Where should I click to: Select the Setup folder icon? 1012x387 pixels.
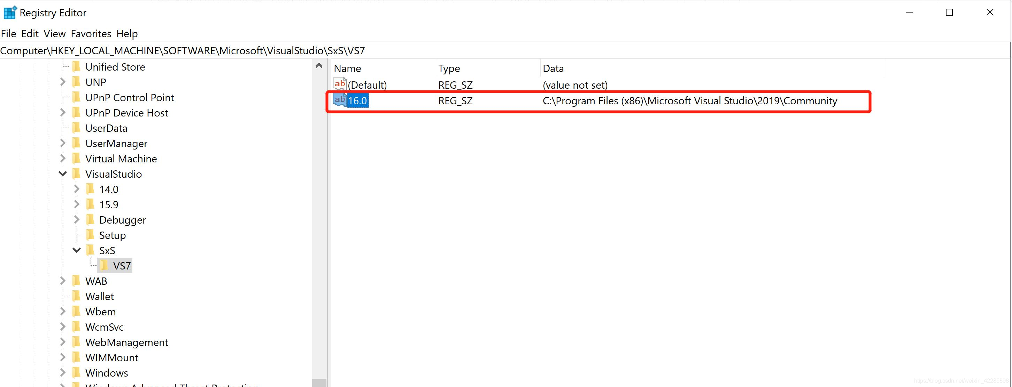(x=90, y=235)
